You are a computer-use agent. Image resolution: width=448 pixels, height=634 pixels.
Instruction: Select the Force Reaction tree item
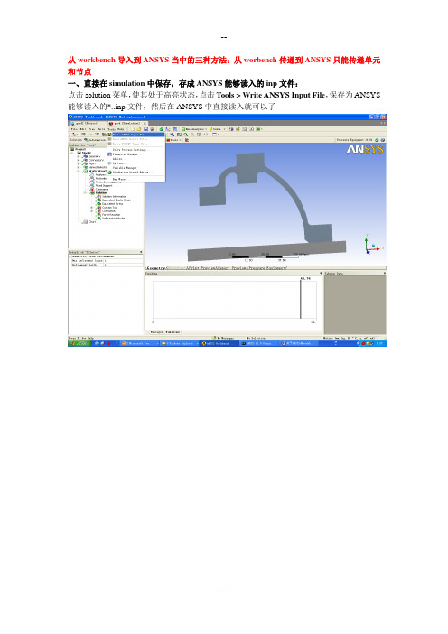click(x=111, y=215)
